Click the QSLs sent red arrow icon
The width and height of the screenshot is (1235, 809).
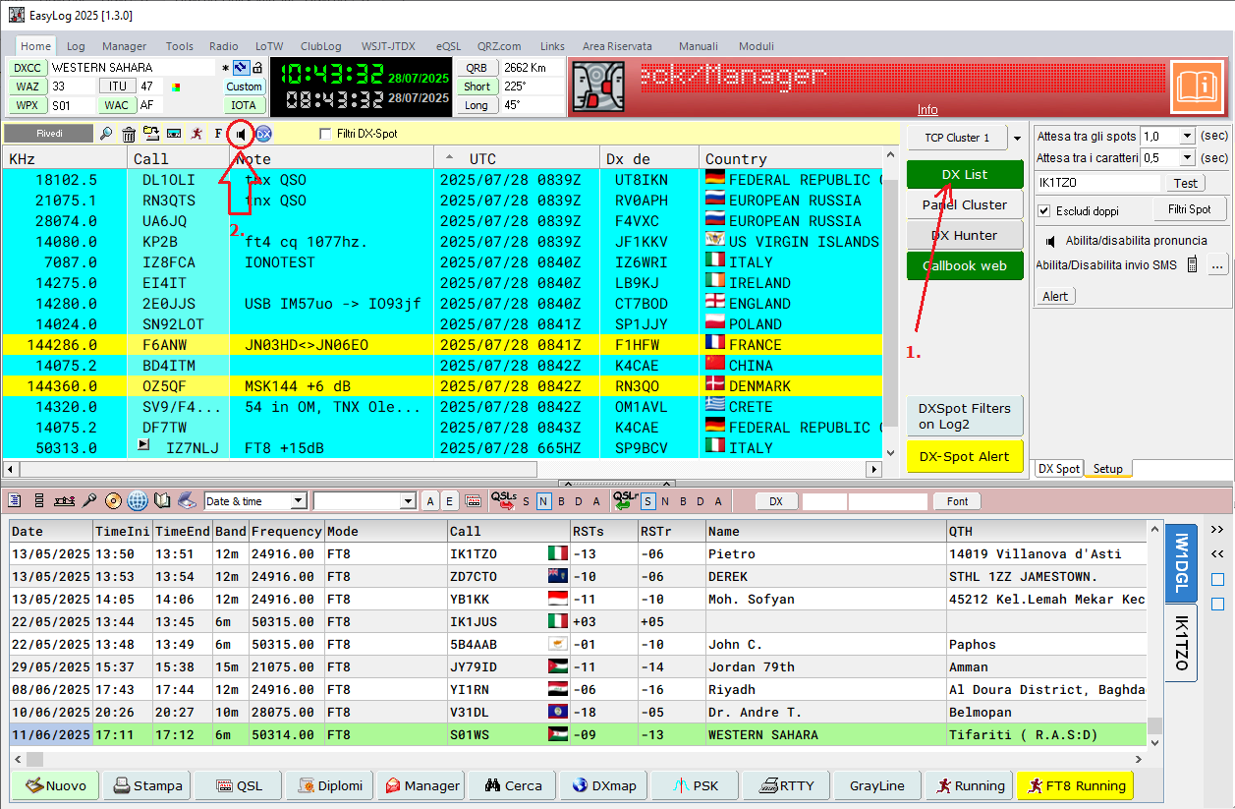503,500
